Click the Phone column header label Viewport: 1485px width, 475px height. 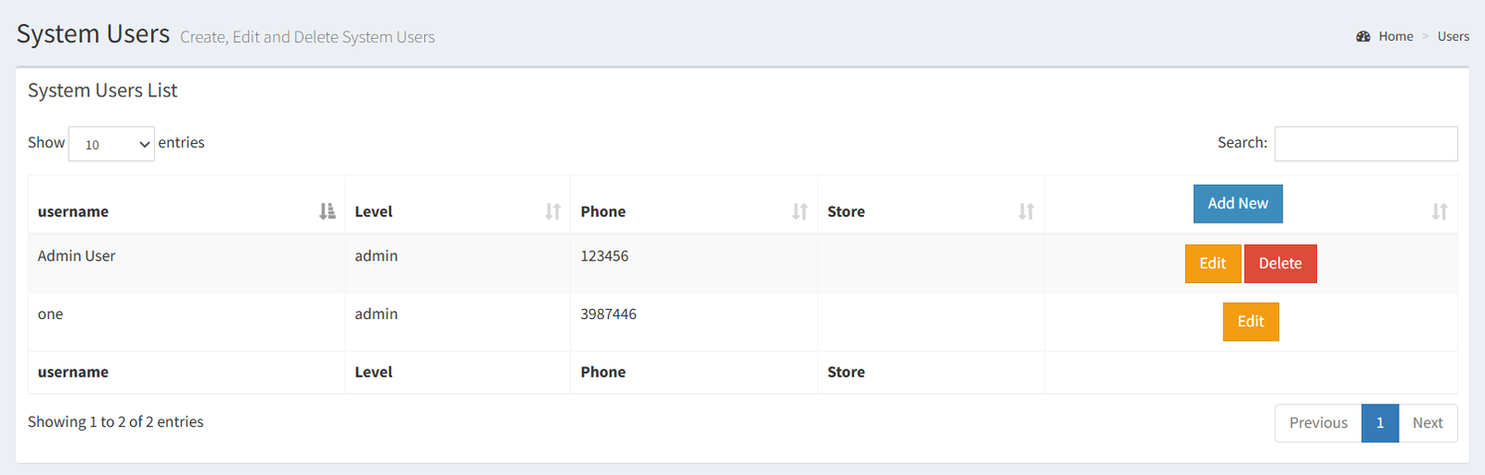pyautogui.click(x=603, y=212)
